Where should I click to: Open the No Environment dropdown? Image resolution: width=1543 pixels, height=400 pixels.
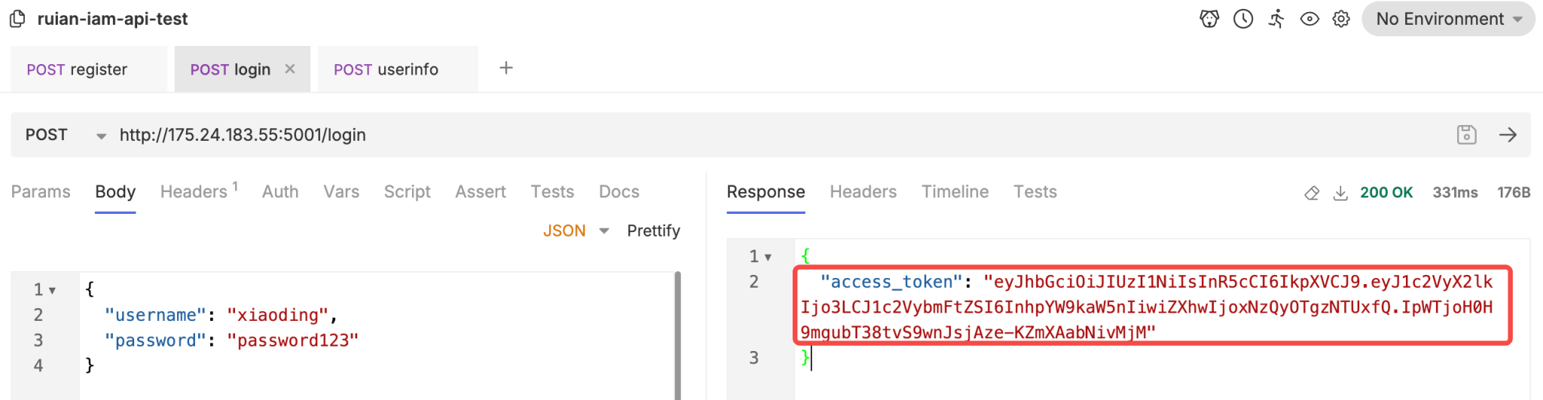click(1447, 19)
